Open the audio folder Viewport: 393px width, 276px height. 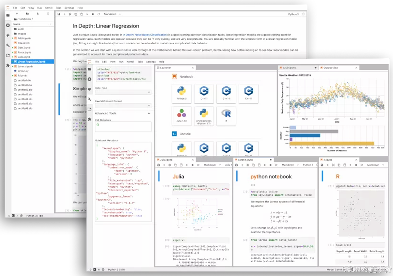point(33,29)
